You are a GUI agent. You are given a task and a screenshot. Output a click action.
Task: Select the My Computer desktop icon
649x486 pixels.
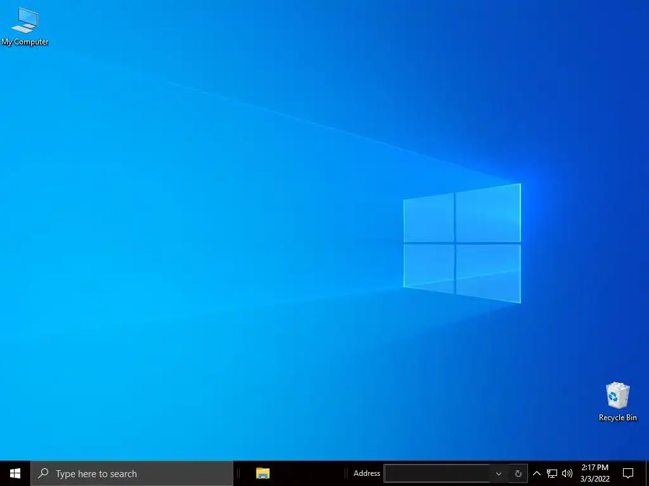[25, 27]
